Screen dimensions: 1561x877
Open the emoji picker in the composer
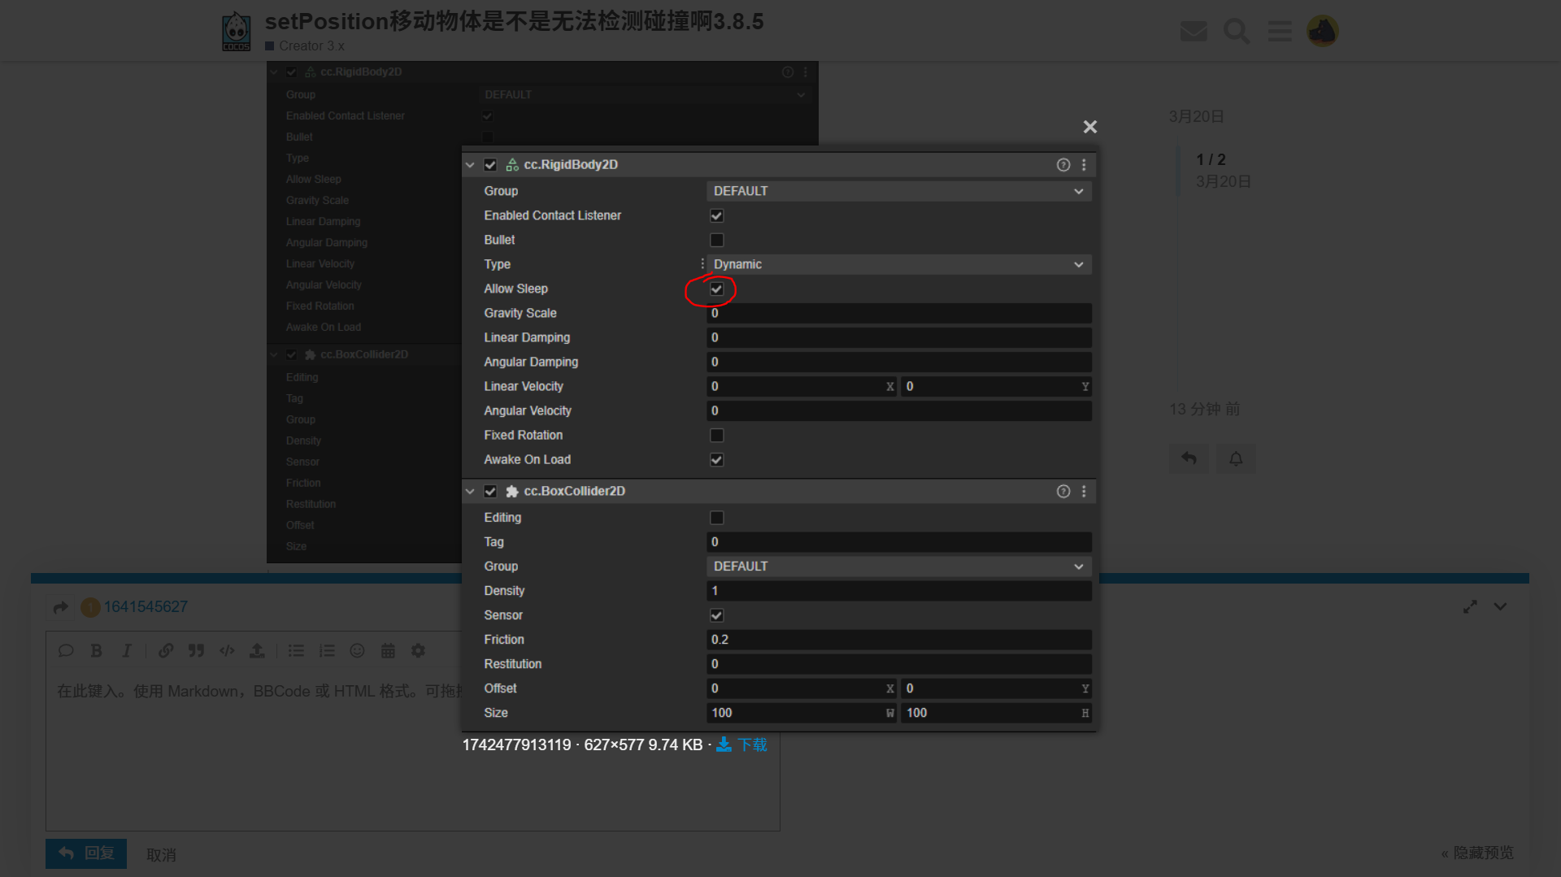357,650
